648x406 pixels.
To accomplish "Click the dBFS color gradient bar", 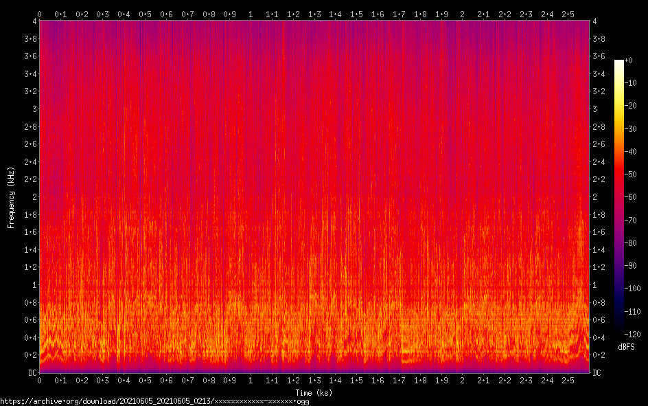I will [618, 196].
